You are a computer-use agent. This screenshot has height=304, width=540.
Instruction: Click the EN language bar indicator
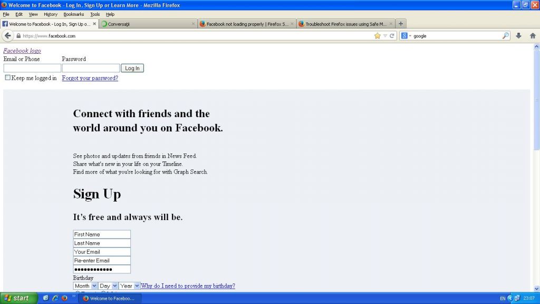coord(503,299)
